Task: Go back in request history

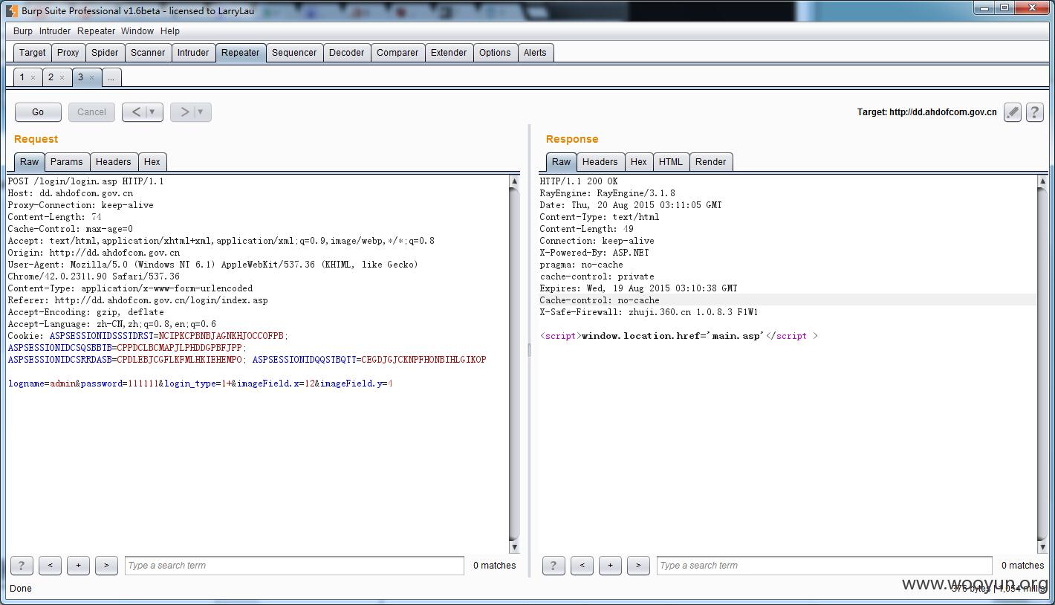Action: [135, 112]
